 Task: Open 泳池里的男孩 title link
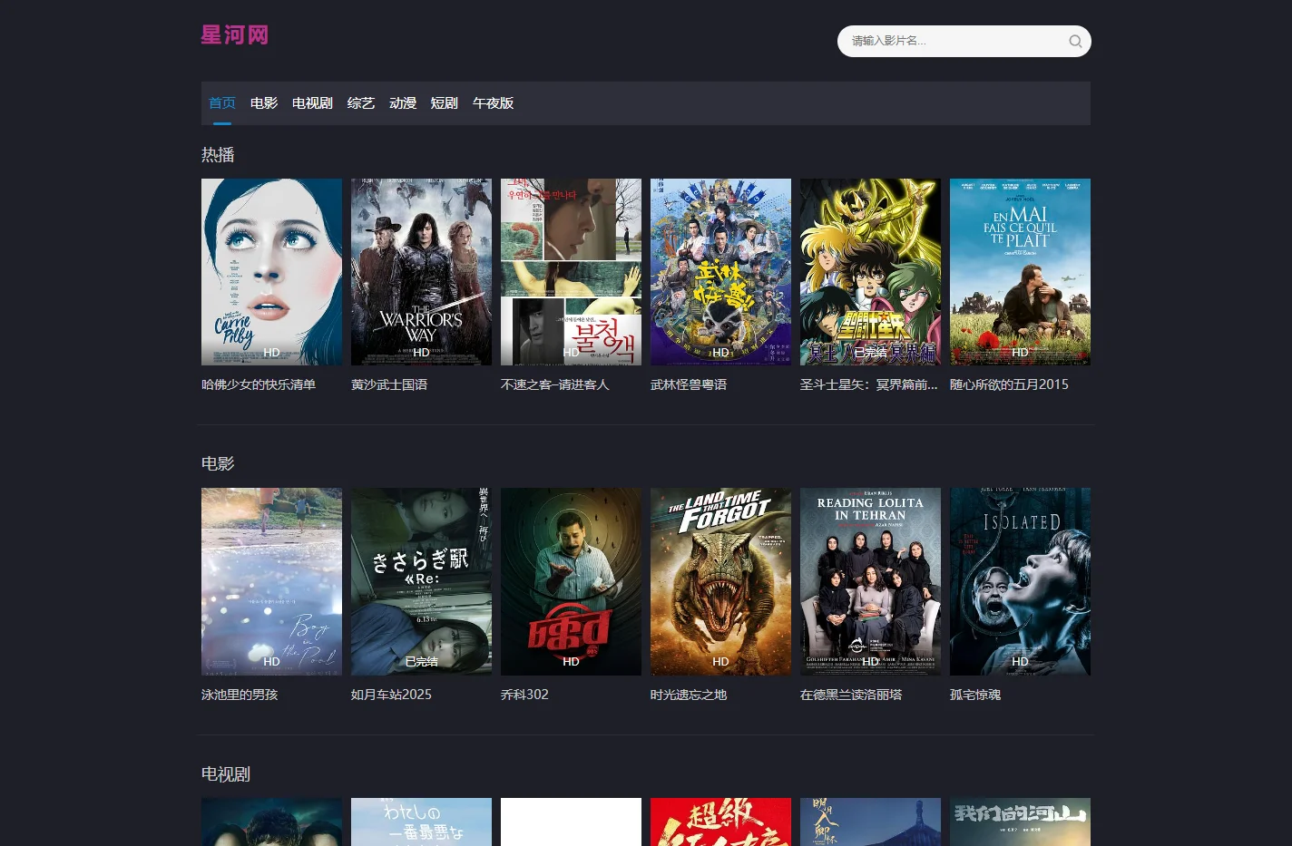[240, 695]
